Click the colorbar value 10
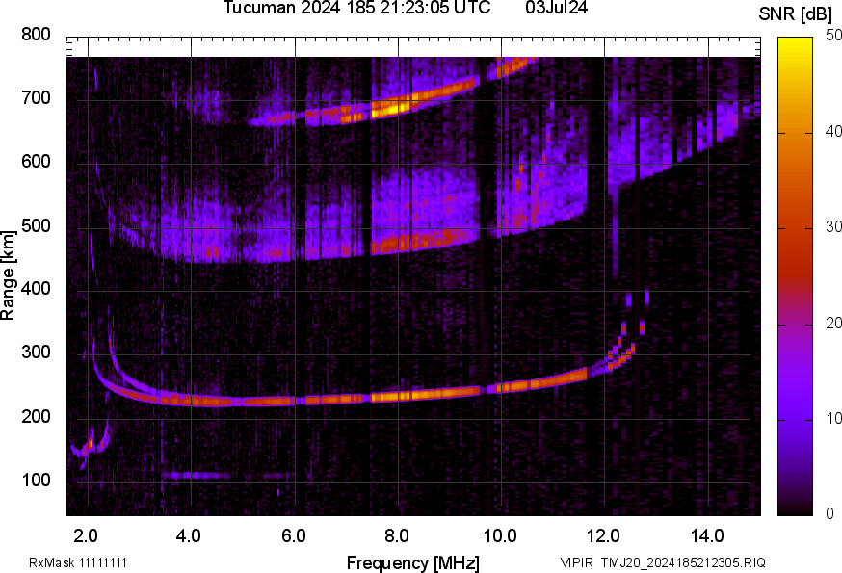The width and height of the screenshot is (842, 573). pos(833,419)
